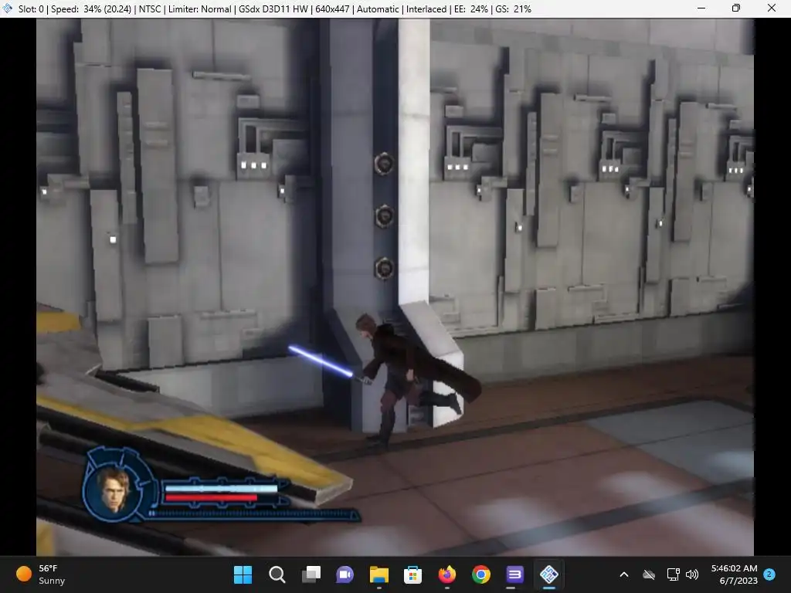Screen dimensions: 791x593
Task: Switch to Google Chrome on the taskbar
Action: click(480, 574)
